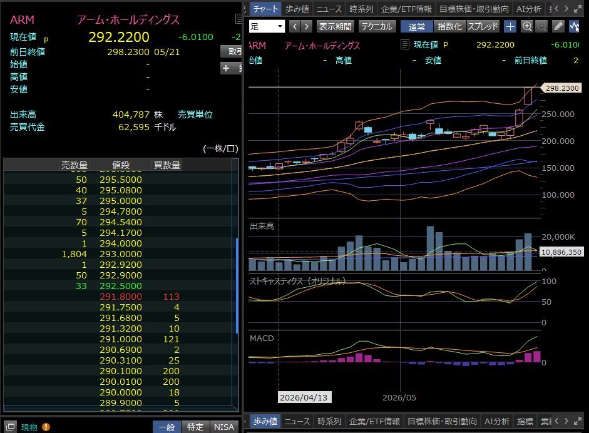This screenshot has width=589, height=433.
Task: Select 通常 chart mode
Action: pyautogui.click(x=417, y=26)
